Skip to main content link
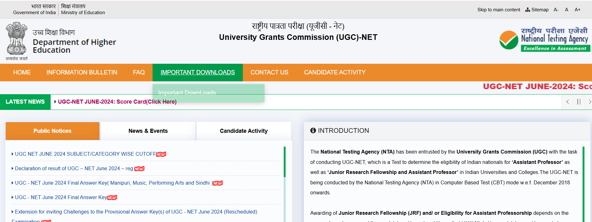This screenshot has height=222, width=592. [x=499, y=10]
